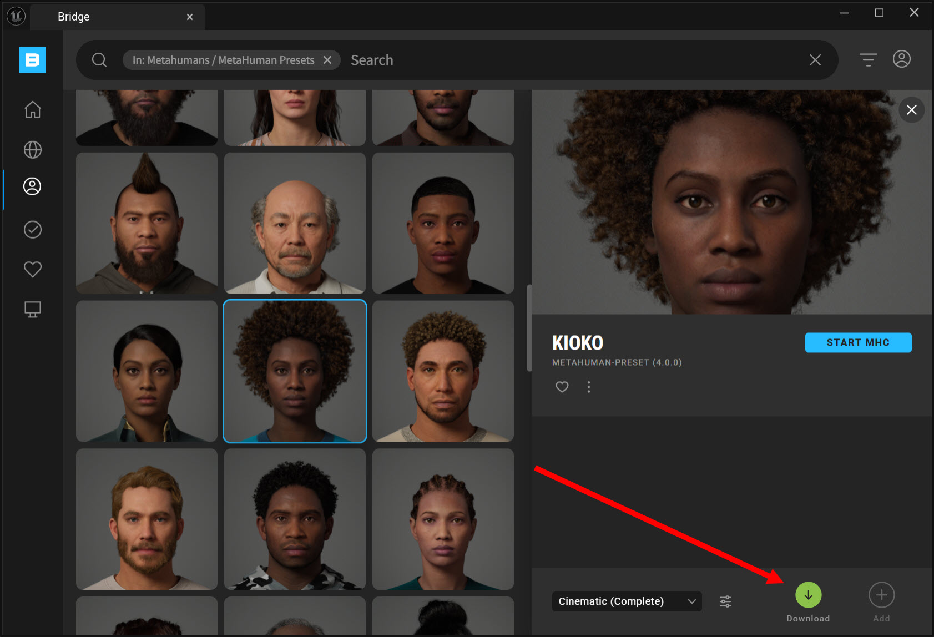Open the globe Collections icon in the sidebar
The height and width of the screenshot is (637, 934).
[x=33, y=150]
